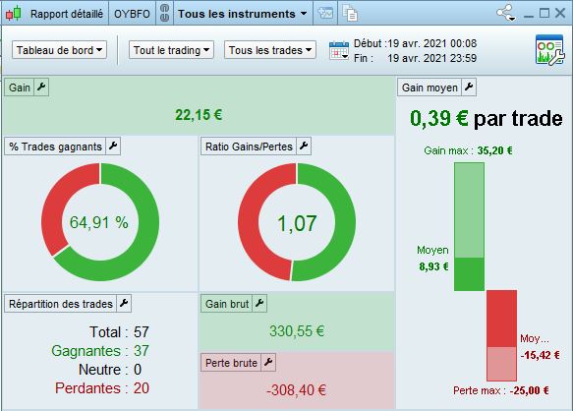The image size is (573, 411).
Task: Click the Total : 57 line
Action: [x=119, y=332]
